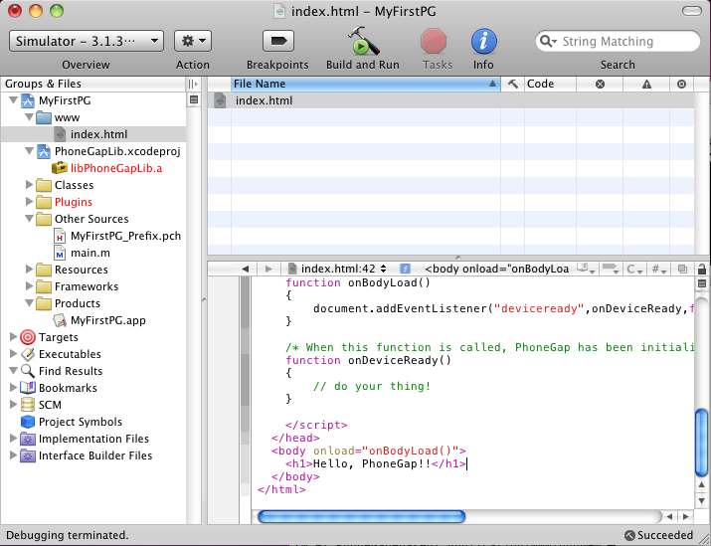Click the build hammer column header

tap(512, 84)
